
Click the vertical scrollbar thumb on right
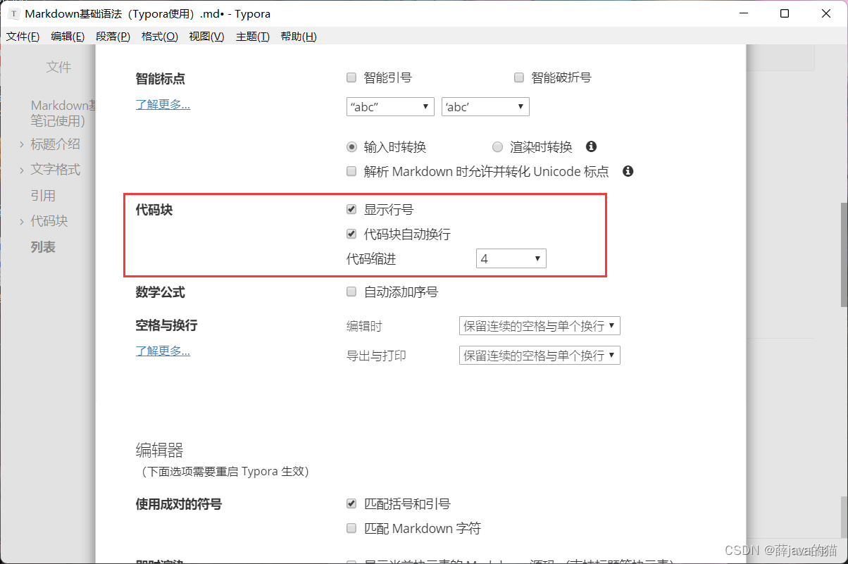point(844,255)
